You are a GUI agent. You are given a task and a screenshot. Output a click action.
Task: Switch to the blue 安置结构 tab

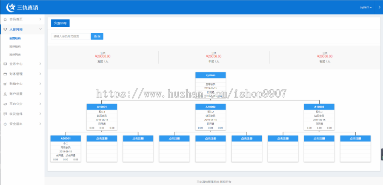(x=60, y=23)
